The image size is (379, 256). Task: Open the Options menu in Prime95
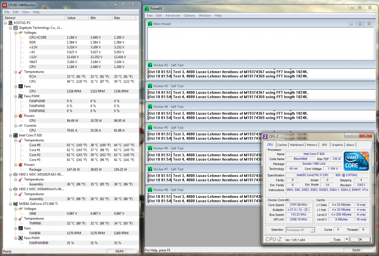189,15
